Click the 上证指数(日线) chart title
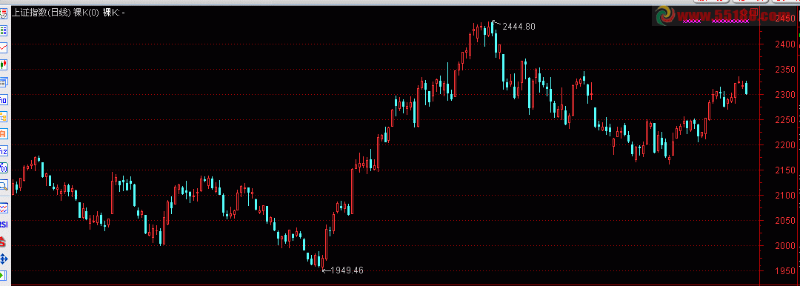 [x=41, y=13]
